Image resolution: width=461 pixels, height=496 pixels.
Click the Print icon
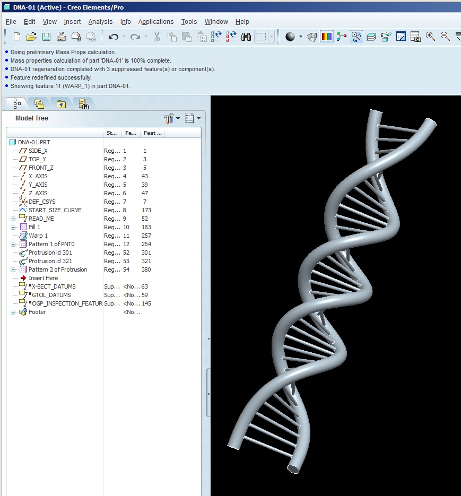pos(63,36)
